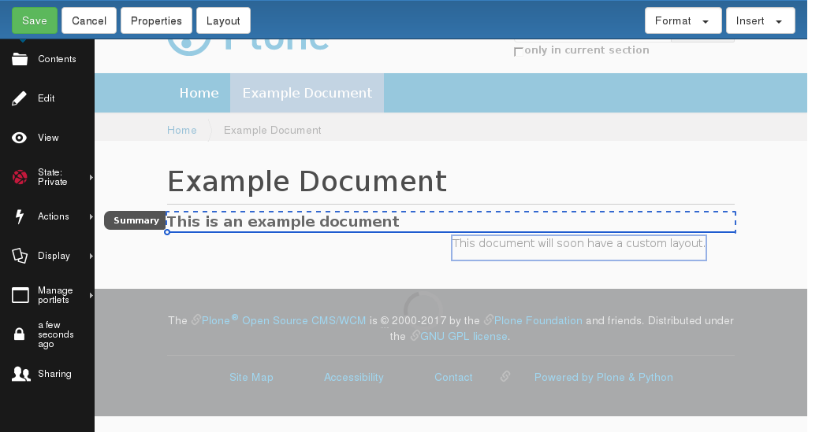Expand the Insert dropdown
This screenshot has width=823, height=432.
tap(760, 21)
